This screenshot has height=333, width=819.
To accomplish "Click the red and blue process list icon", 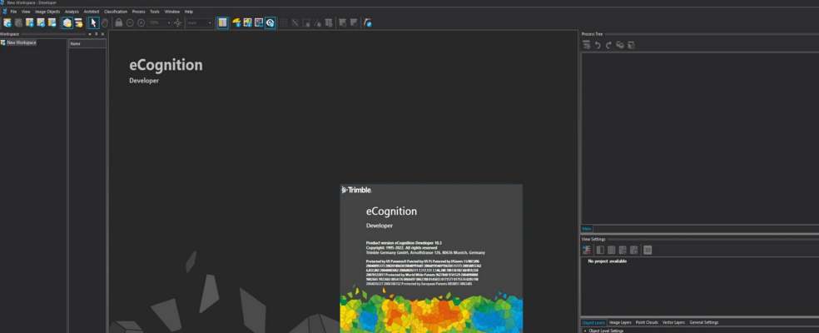I will coord(259,22).
